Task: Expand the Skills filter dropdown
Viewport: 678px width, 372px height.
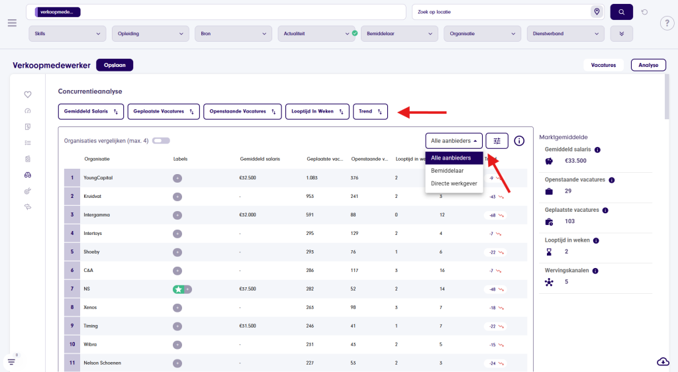Action: point(68,34)
